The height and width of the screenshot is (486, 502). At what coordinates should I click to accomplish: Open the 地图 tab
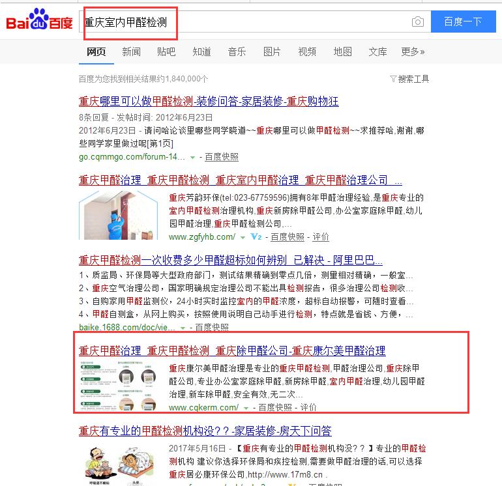tap(342, 51)
